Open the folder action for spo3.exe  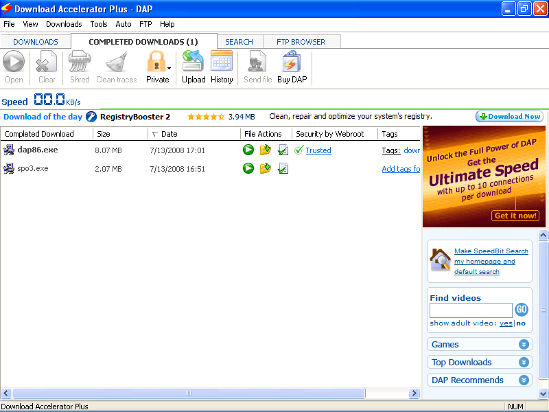click(266, 168)
